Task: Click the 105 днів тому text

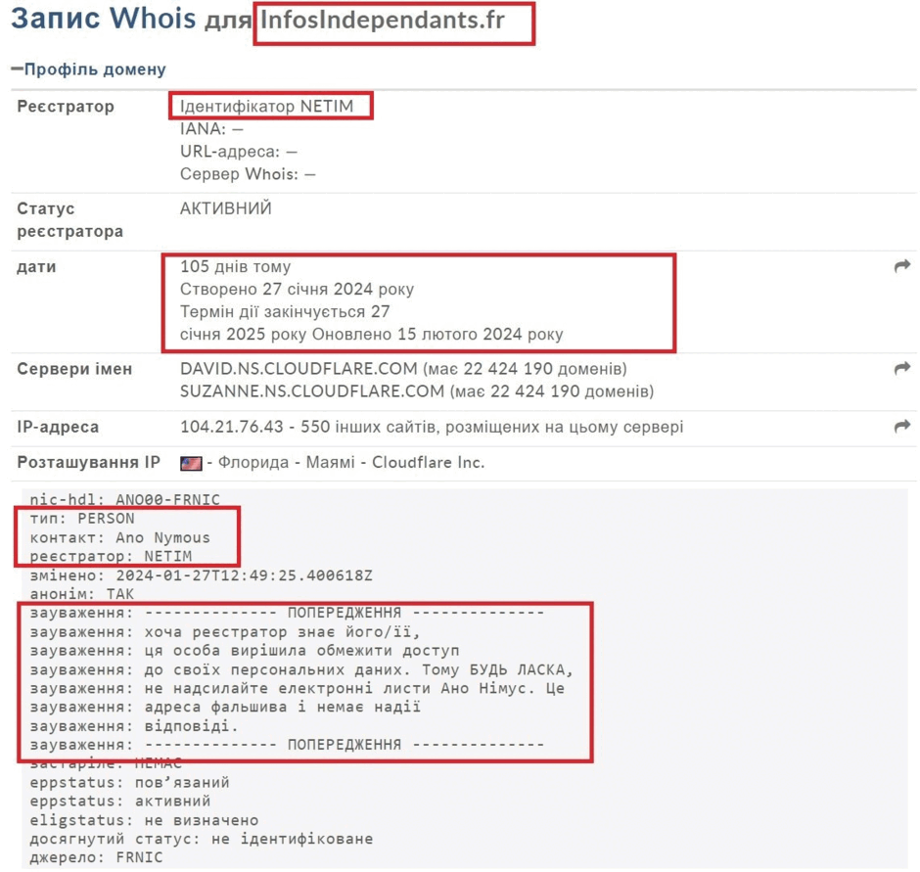Action: (x=235, y=266)
